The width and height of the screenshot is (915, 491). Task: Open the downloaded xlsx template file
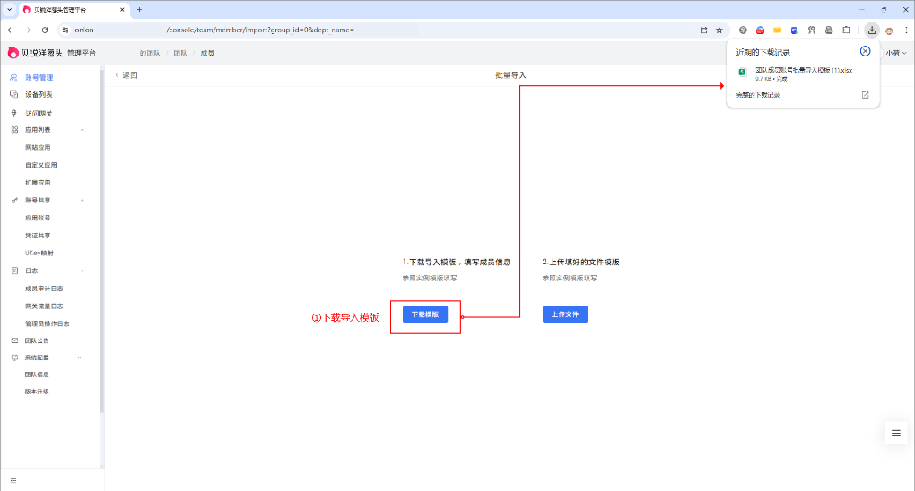pyautogui.click(x=802, y=70)
